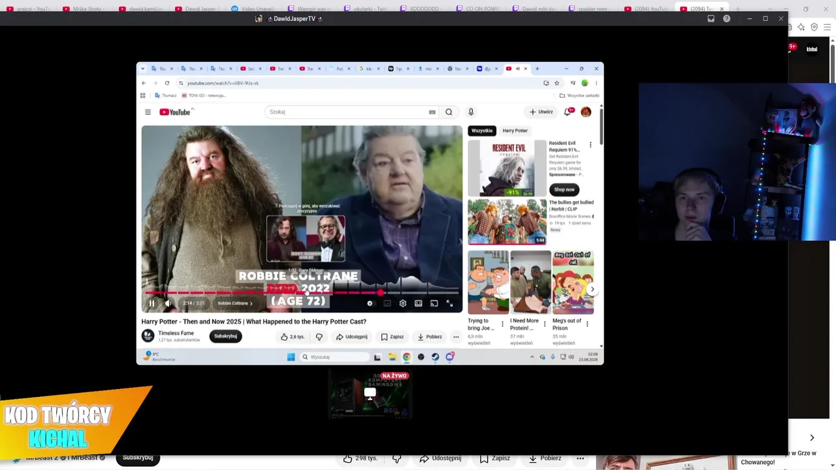This screenshot has width=836, height=470.
Task: Open Discord from the taskbar
Action: (x=449, y=357)
